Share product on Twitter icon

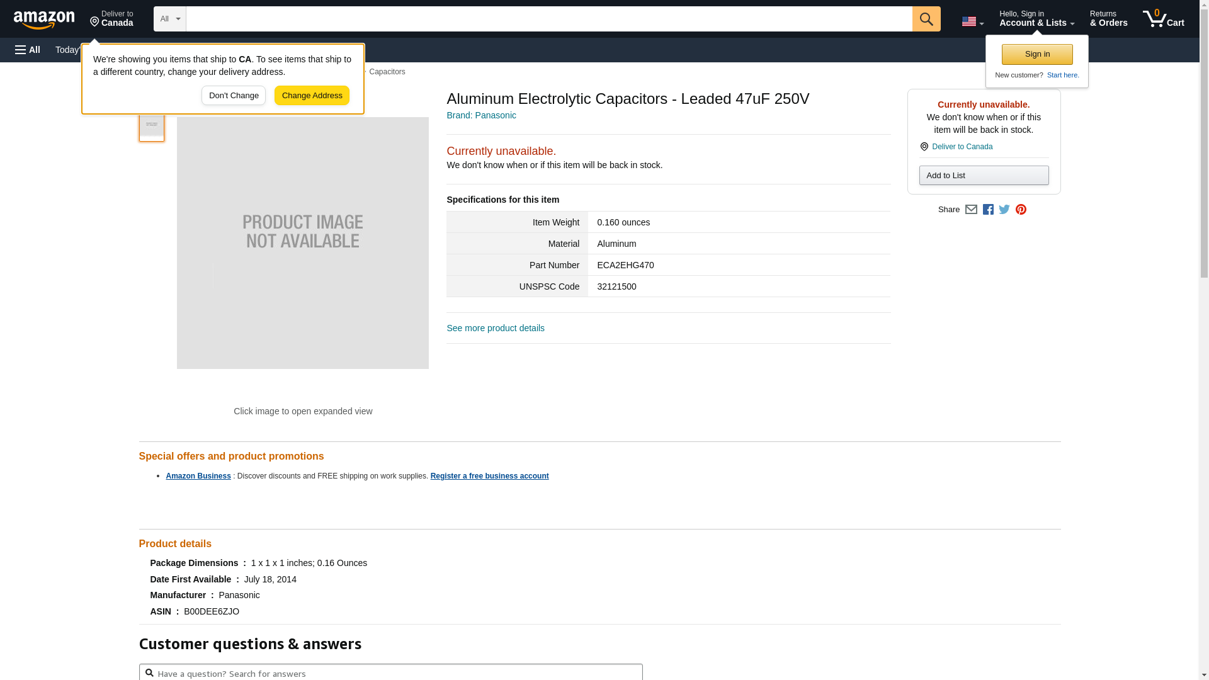click(1004, 210)
